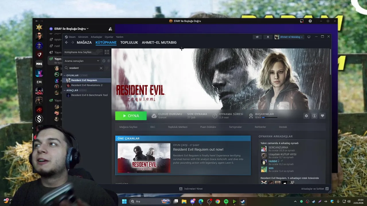
Task: Open Discord help question mark icon
Action: 310,21
